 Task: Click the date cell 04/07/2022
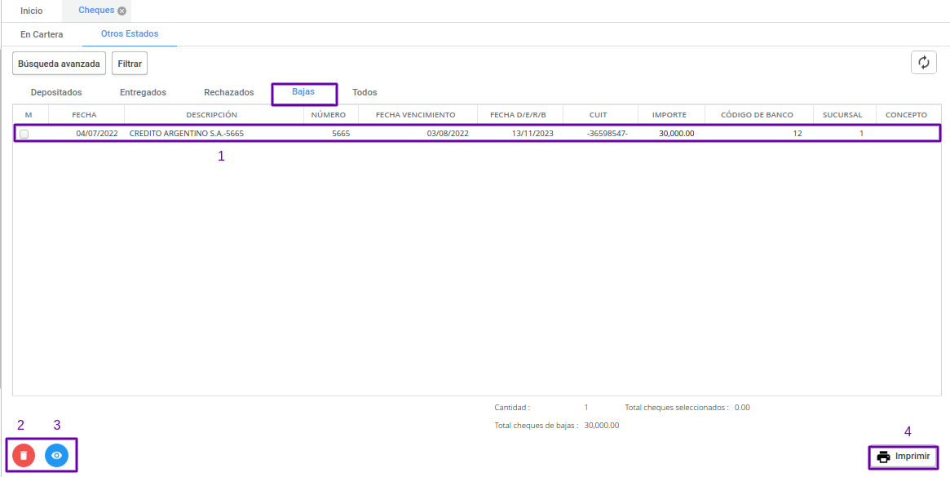[x=97, y=134]
